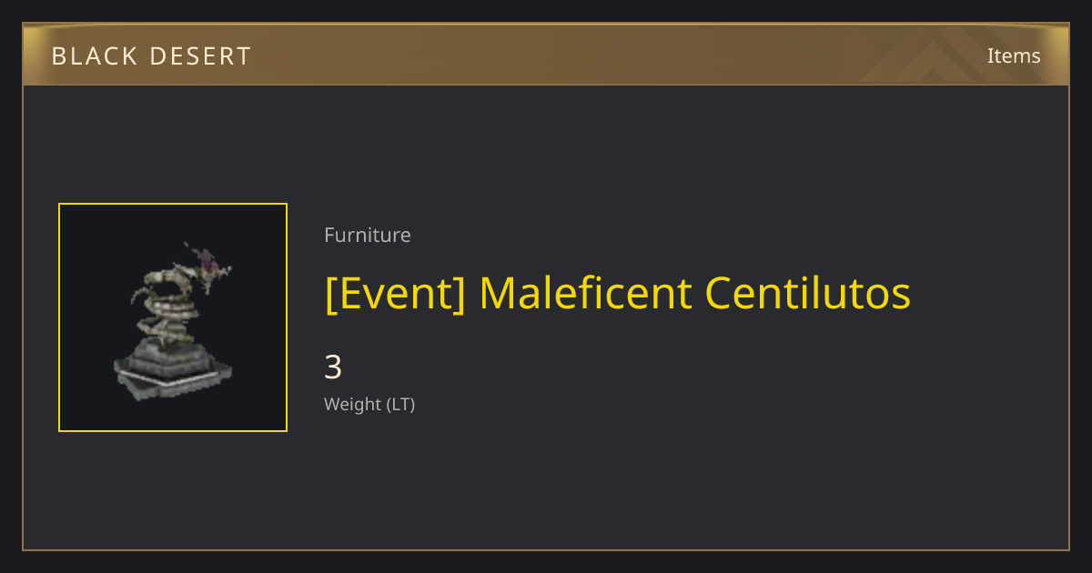The width and height of the screenshot is (1092, 573).
Task: Select the Maleficent Centilutos item thumbnail
Action: point(173,317)
